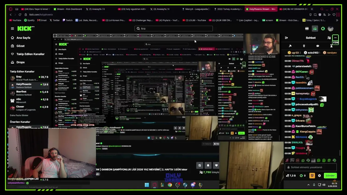Click the chat trash can icon
The width and height of the screenshot is (347, 195).
(304, 46)
